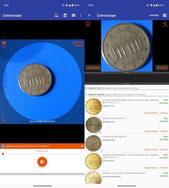Open the Germany 10 cent 2017 thumbnail
The height and width of the screenshot is (188, 169).
94,125
